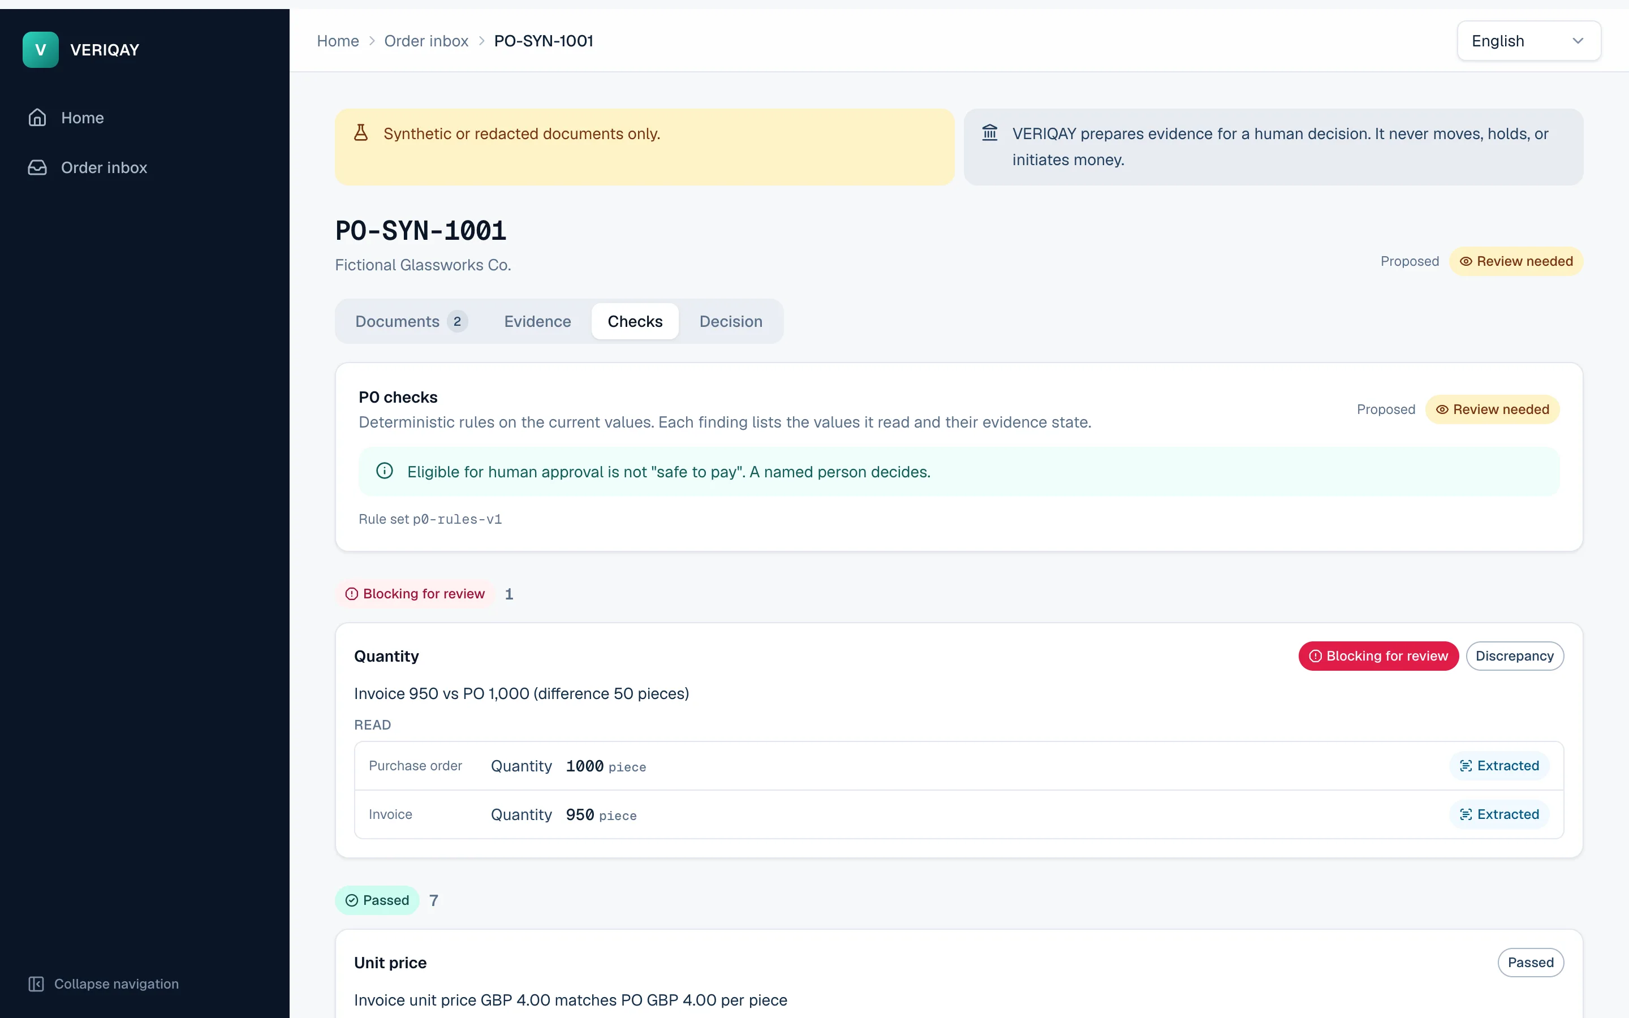The height and width of the screenshot is (1018, 1629).
Task: Click rule set p0-rules-v1 text
Action: [430, 519]
